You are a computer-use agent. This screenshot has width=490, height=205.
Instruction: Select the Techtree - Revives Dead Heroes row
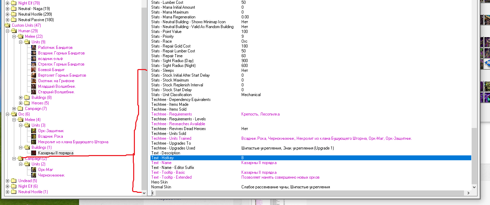[x=311, y=129]
